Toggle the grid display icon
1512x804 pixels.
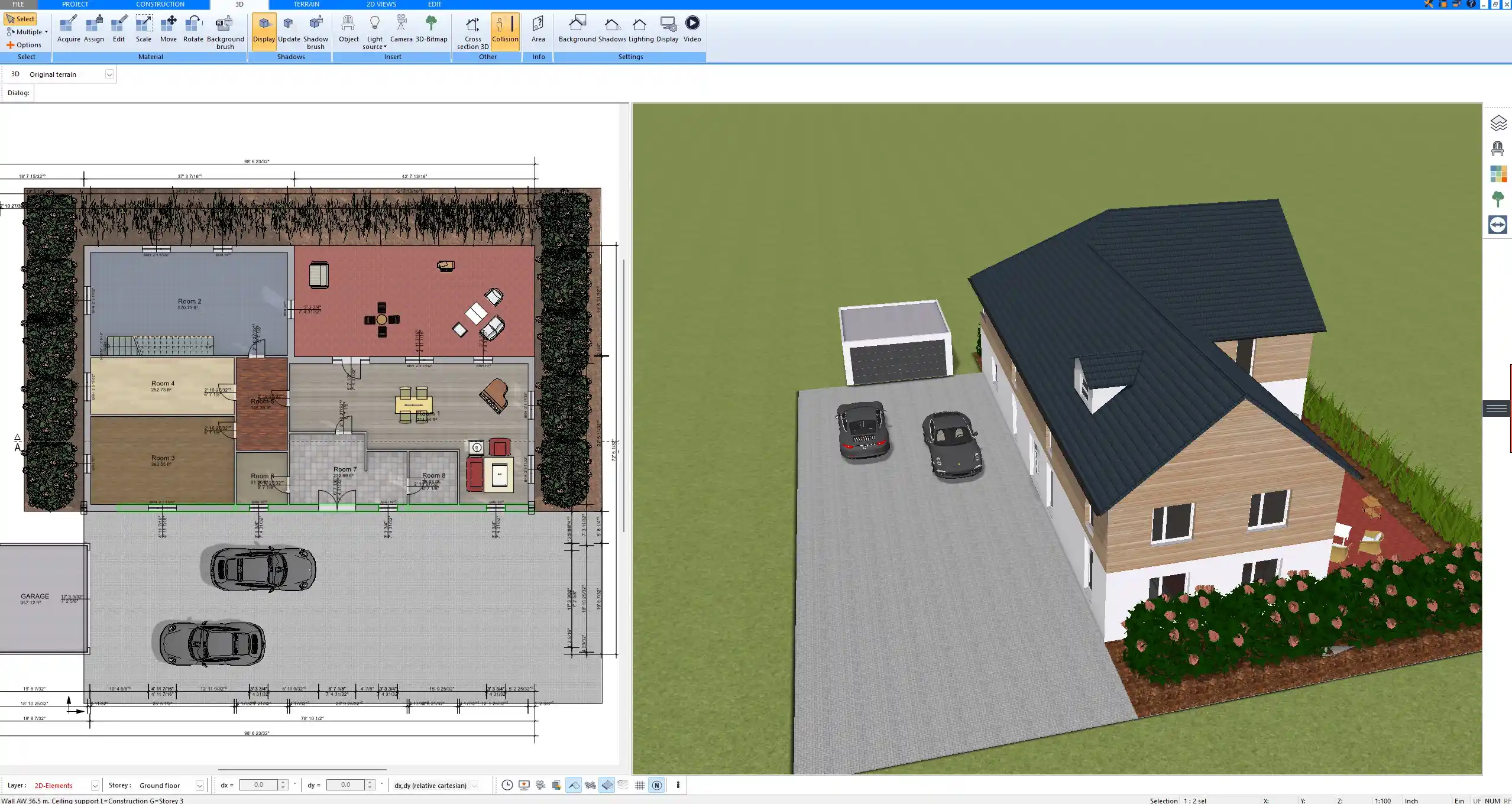pos(640,785)
